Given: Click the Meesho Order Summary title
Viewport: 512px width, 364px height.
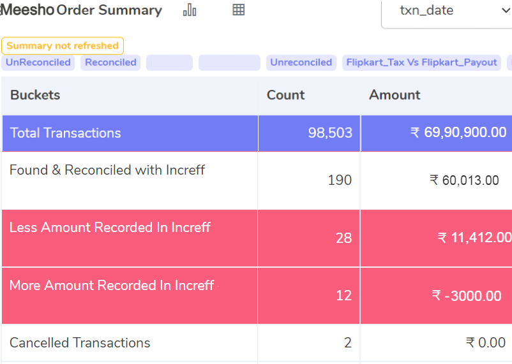Looking at the screenshot, I should point(81,10).
